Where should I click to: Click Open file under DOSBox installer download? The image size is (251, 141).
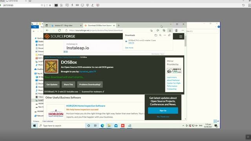(131, 43)
